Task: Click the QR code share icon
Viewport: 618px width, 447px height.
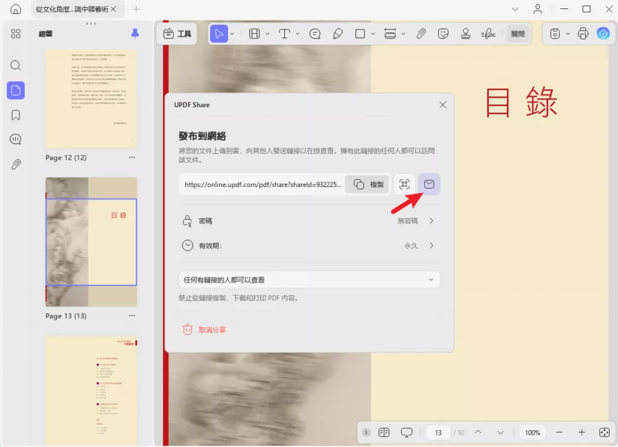Action: point(404,184)
